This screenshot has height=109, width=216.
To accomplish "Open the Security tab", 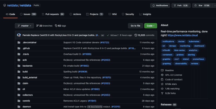I will 128,14.
